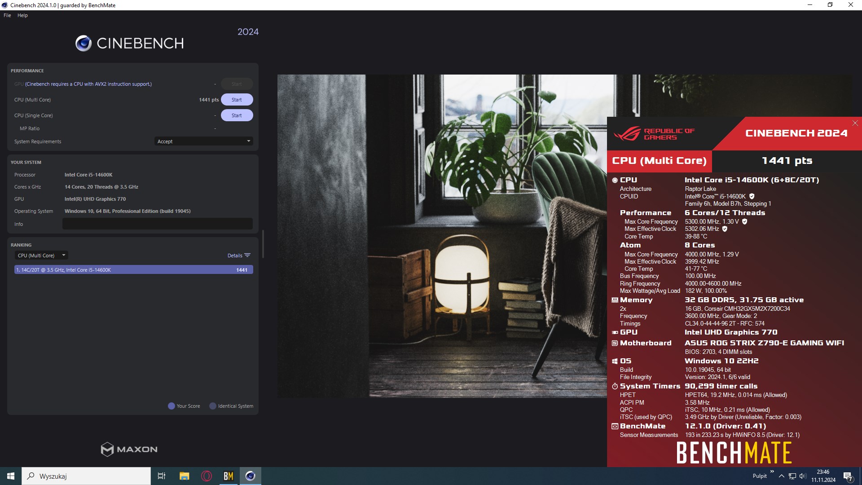Click the Republic of Gamers logo
862x485 pixels.
click(654, 134)
